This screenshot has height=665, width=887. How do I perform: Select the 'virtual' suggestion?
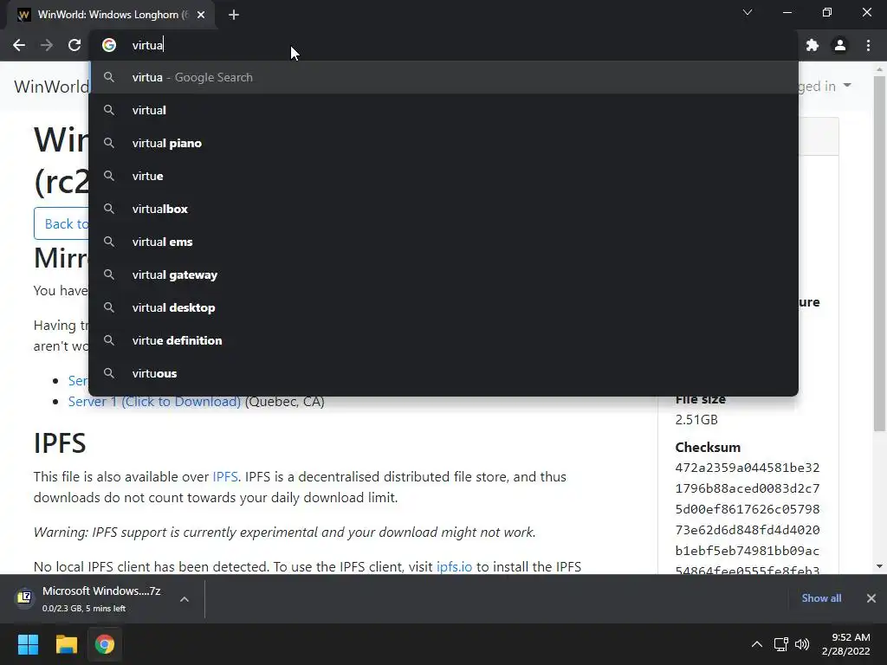(x=443, y=110)
